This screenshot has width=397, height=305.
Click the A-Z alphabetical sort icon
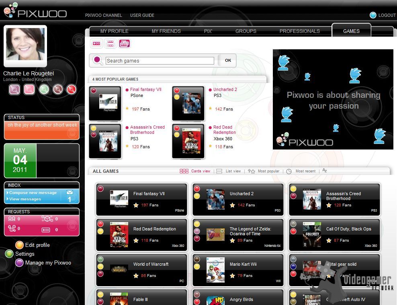coord(325,171)
